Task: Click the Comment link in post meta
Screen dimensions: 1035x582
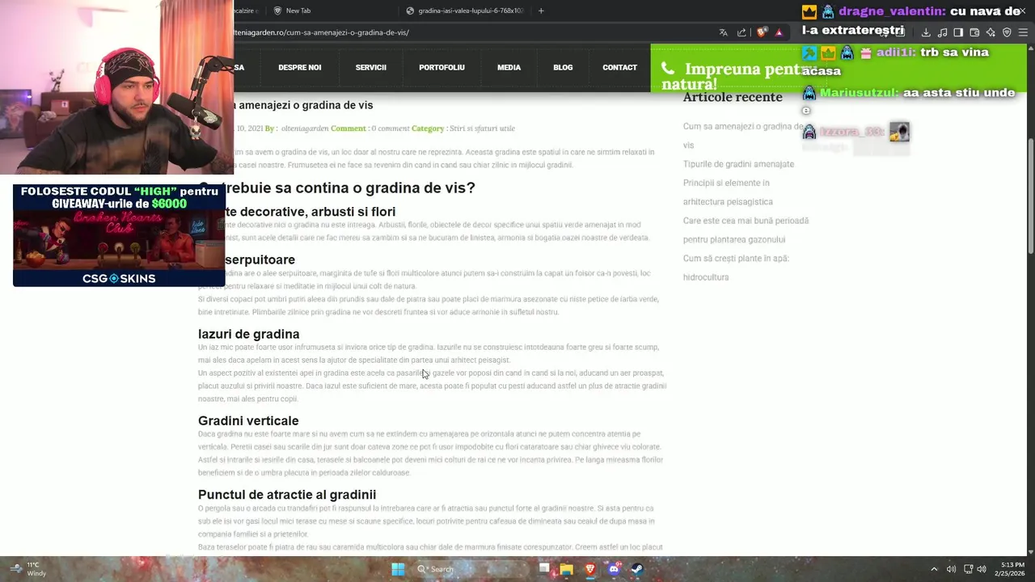Action: (348, 129)
